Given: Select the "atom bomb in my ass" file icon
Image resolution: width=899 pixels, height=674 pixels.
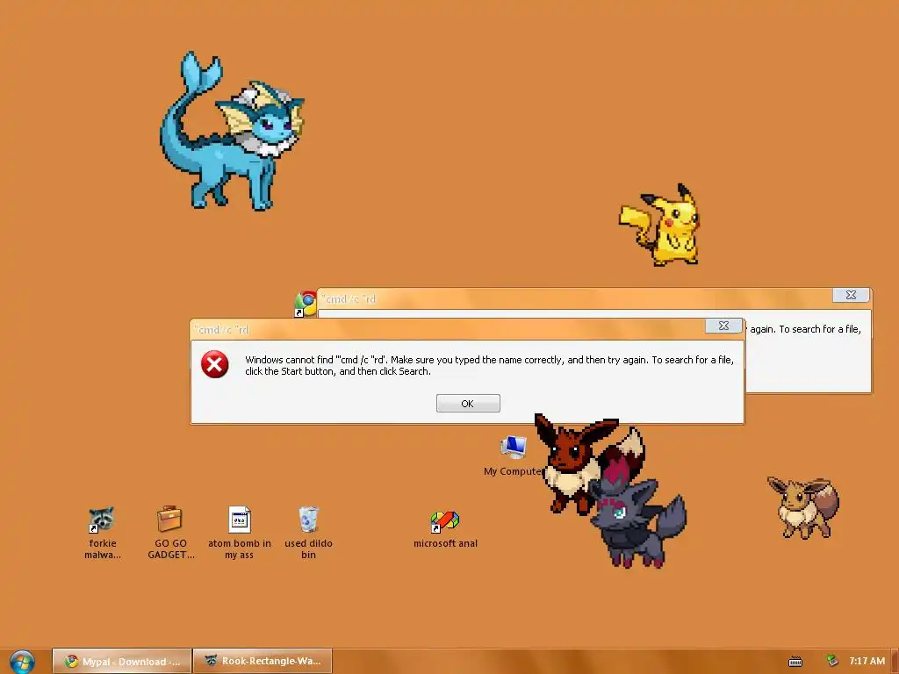Looking at the screenshot, I should pyautogui.click(x=239, y=533).
